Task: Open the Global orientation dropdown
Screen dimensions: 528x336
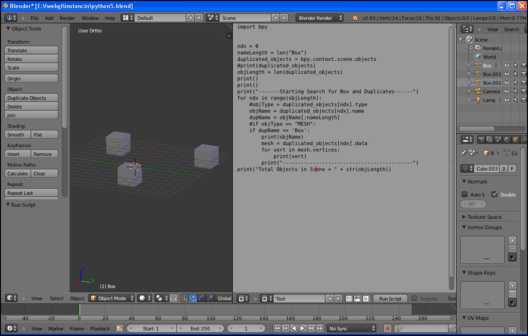Action: [x=224, y=298]
